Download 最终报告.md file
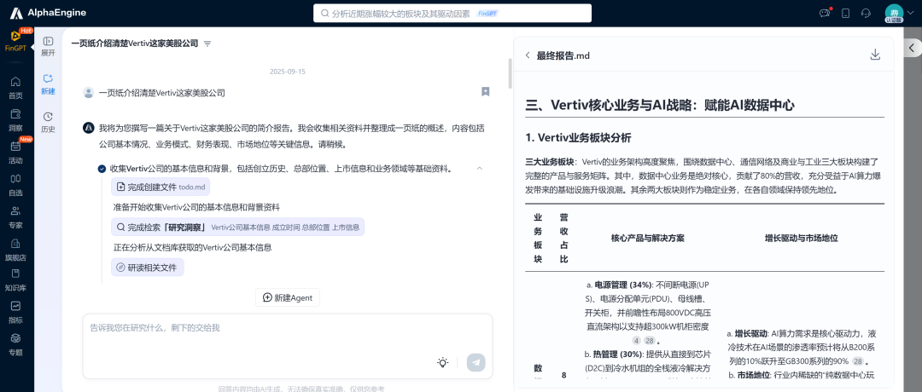Image resolution: width=922 pixels, height=392 pixels. click(875, 55)
